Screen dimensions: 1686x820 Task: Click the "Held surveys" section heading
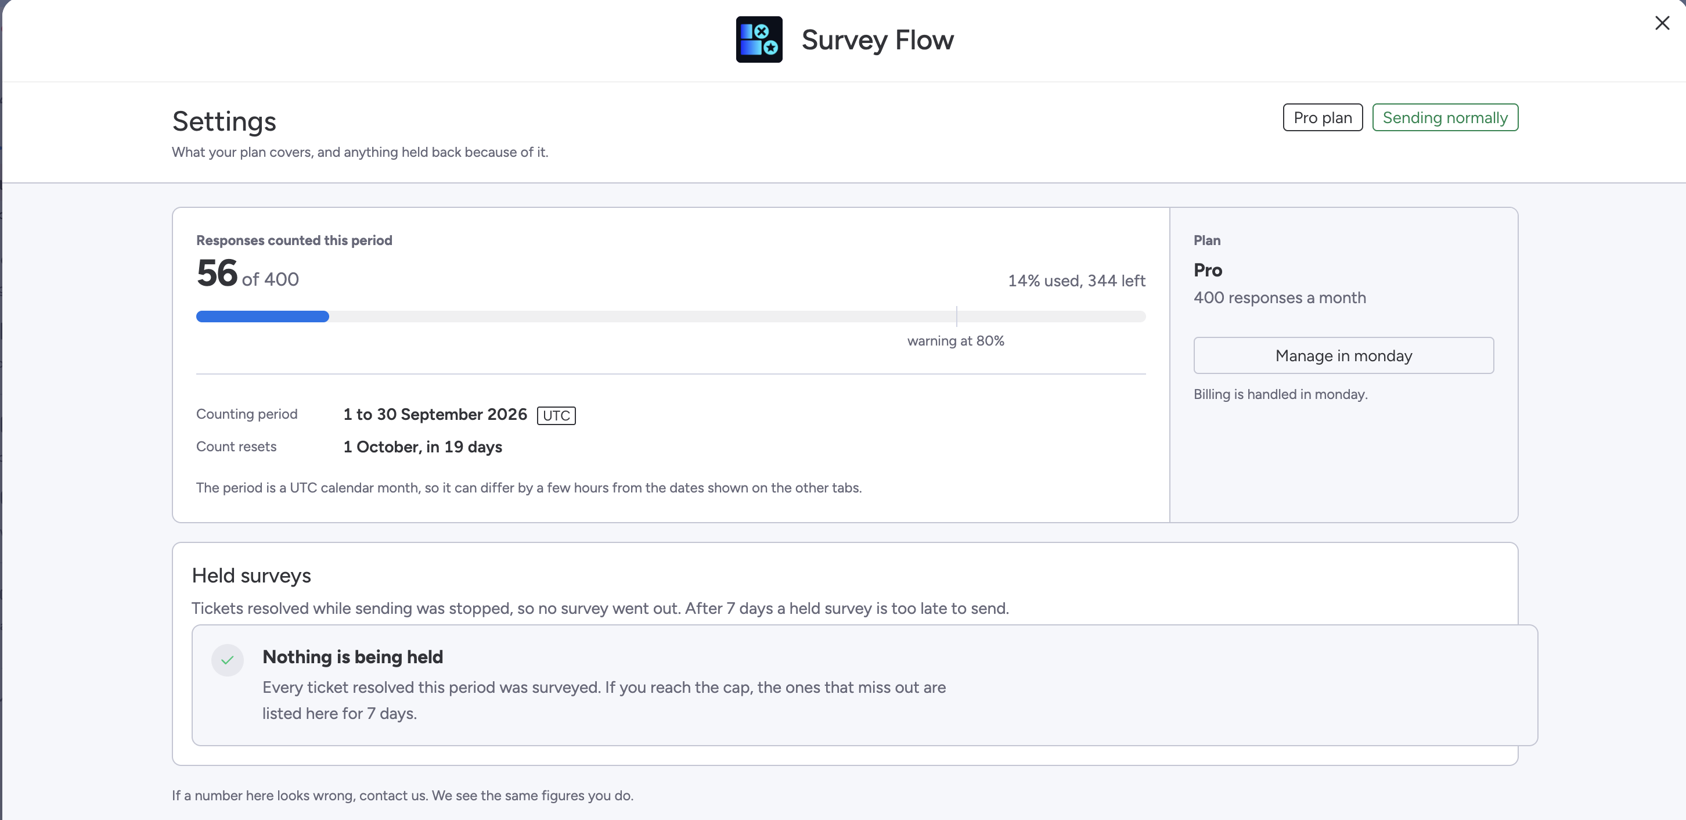pyautogui.click(x=251, y=576)
